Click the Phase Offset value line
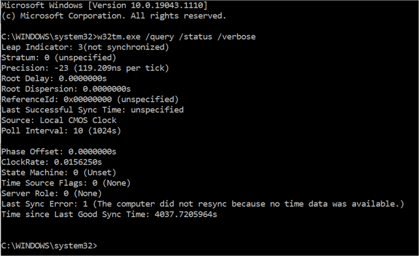419x256 pixels. (x=59, y=151)
